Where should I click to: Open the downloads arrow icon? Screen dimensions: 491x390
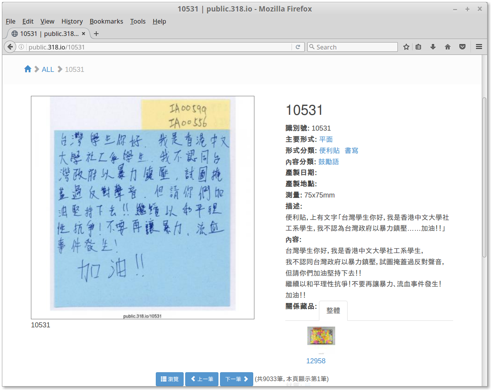click(433, 47)
